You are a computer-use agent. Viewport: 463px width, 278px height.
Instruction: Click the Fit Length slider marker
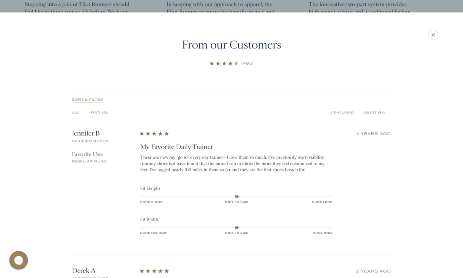tap(236, 197)
